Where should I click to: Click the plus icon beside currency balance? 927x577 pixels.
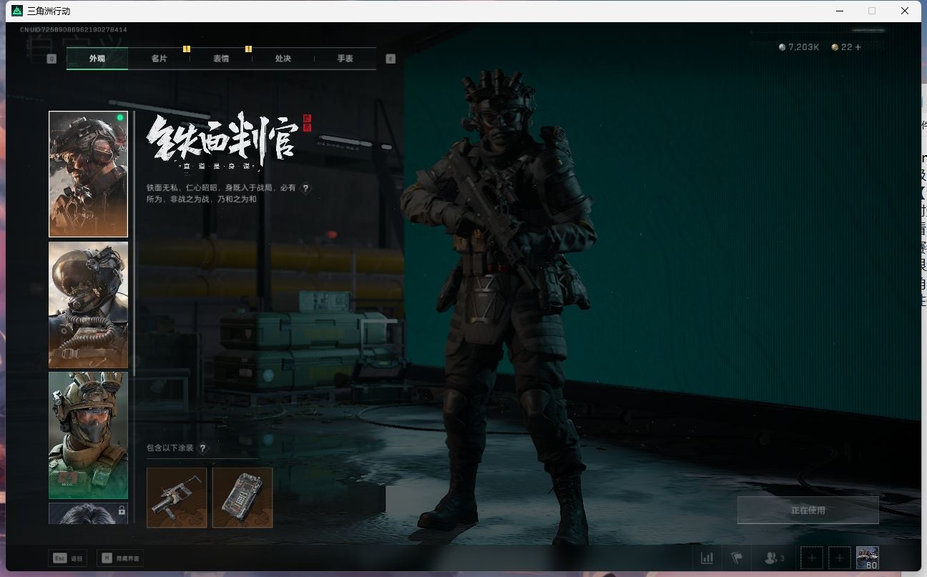pos(858,47)
